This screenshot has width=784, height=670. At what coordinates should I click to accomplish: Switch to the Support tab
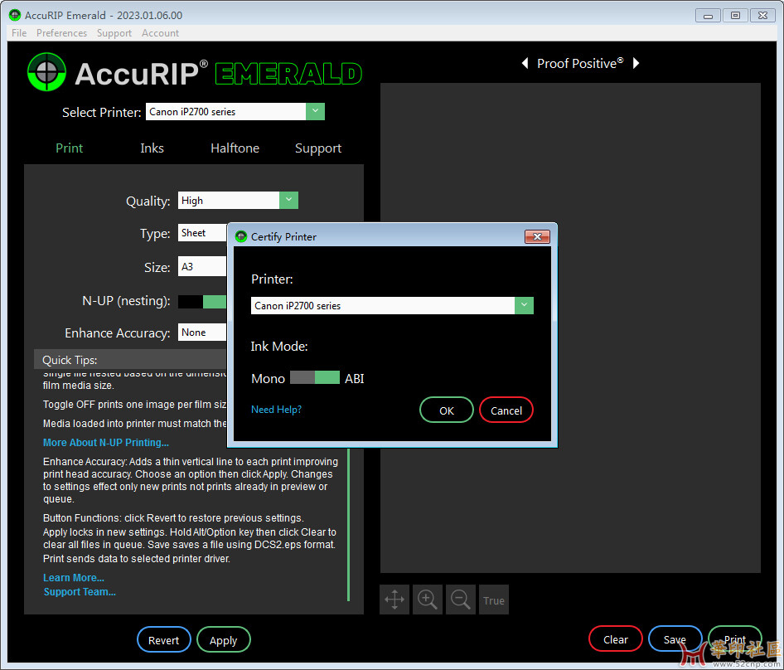point(318,148)
